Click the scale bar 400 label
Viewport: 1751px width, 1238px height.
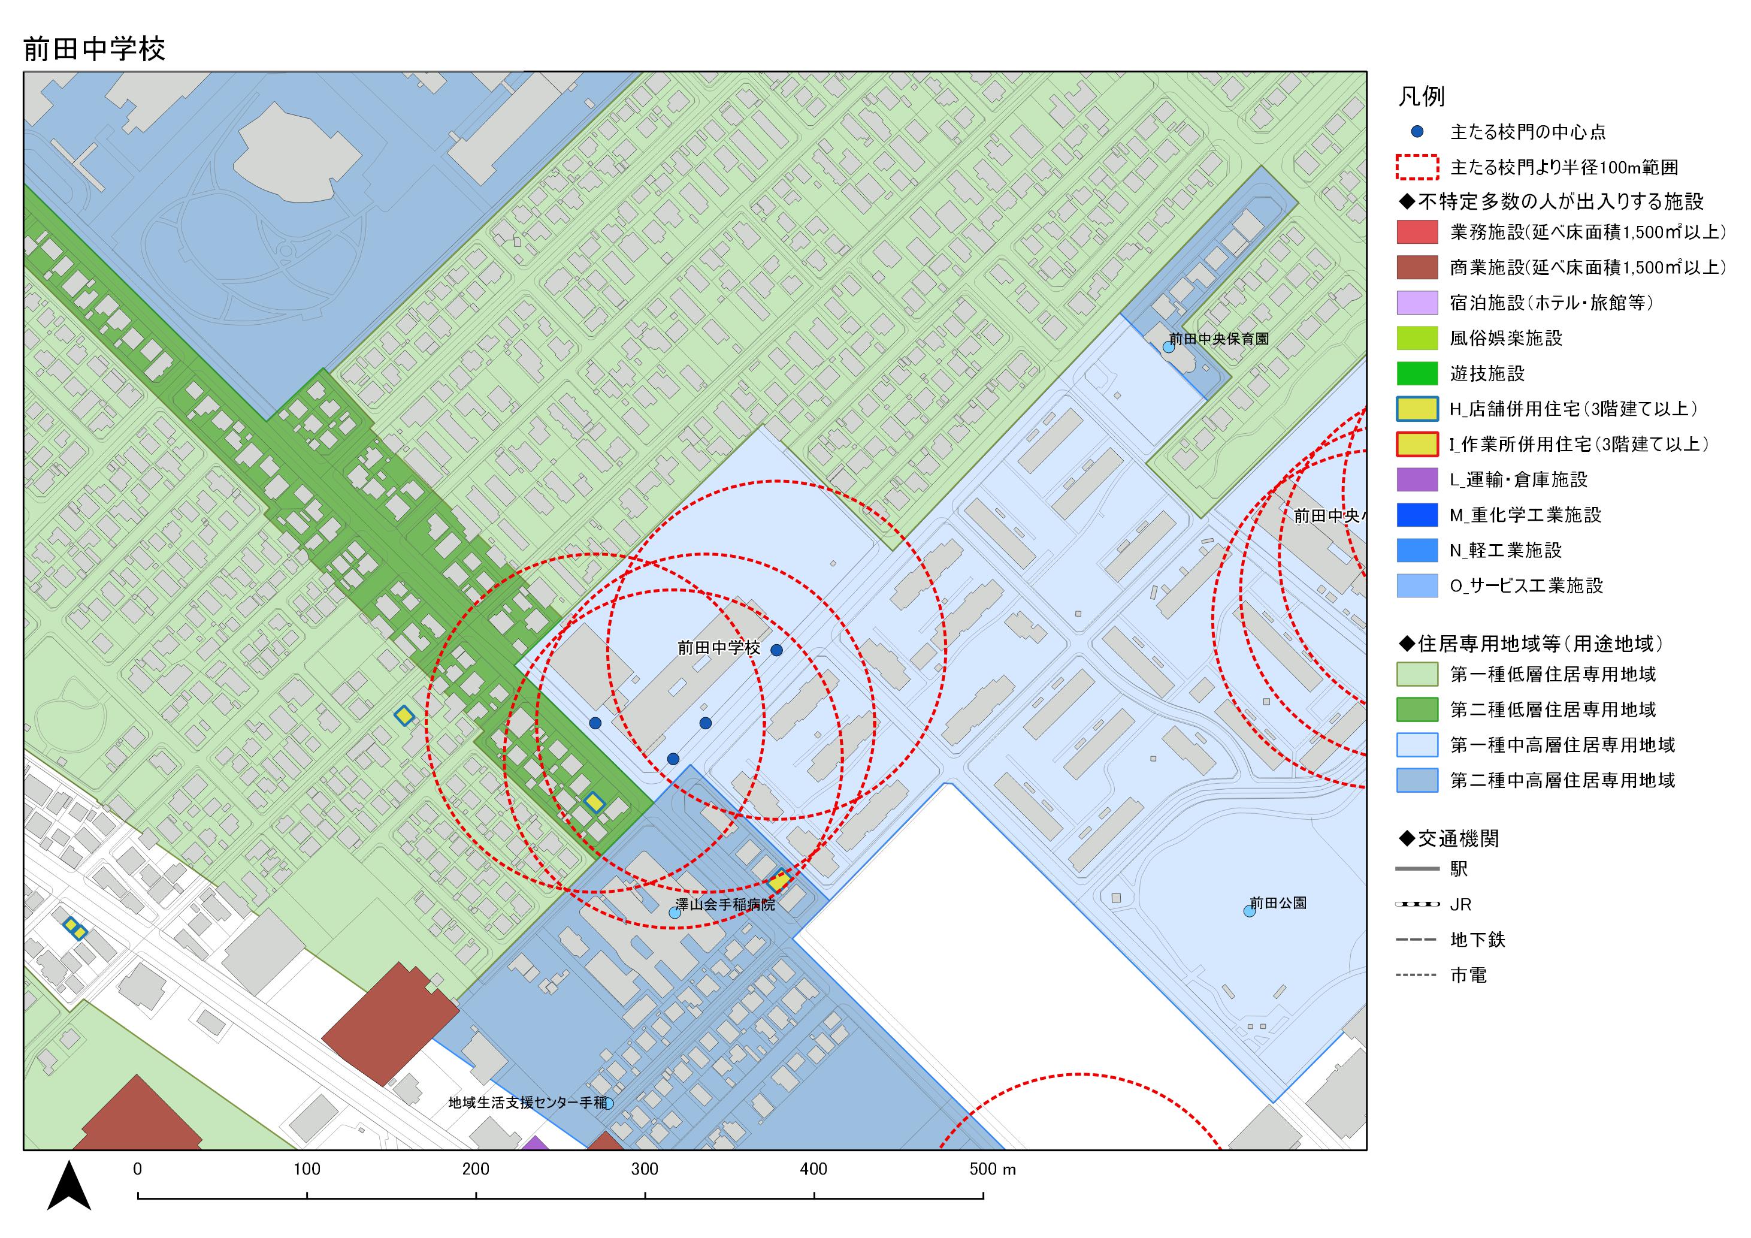[813, 1169]
